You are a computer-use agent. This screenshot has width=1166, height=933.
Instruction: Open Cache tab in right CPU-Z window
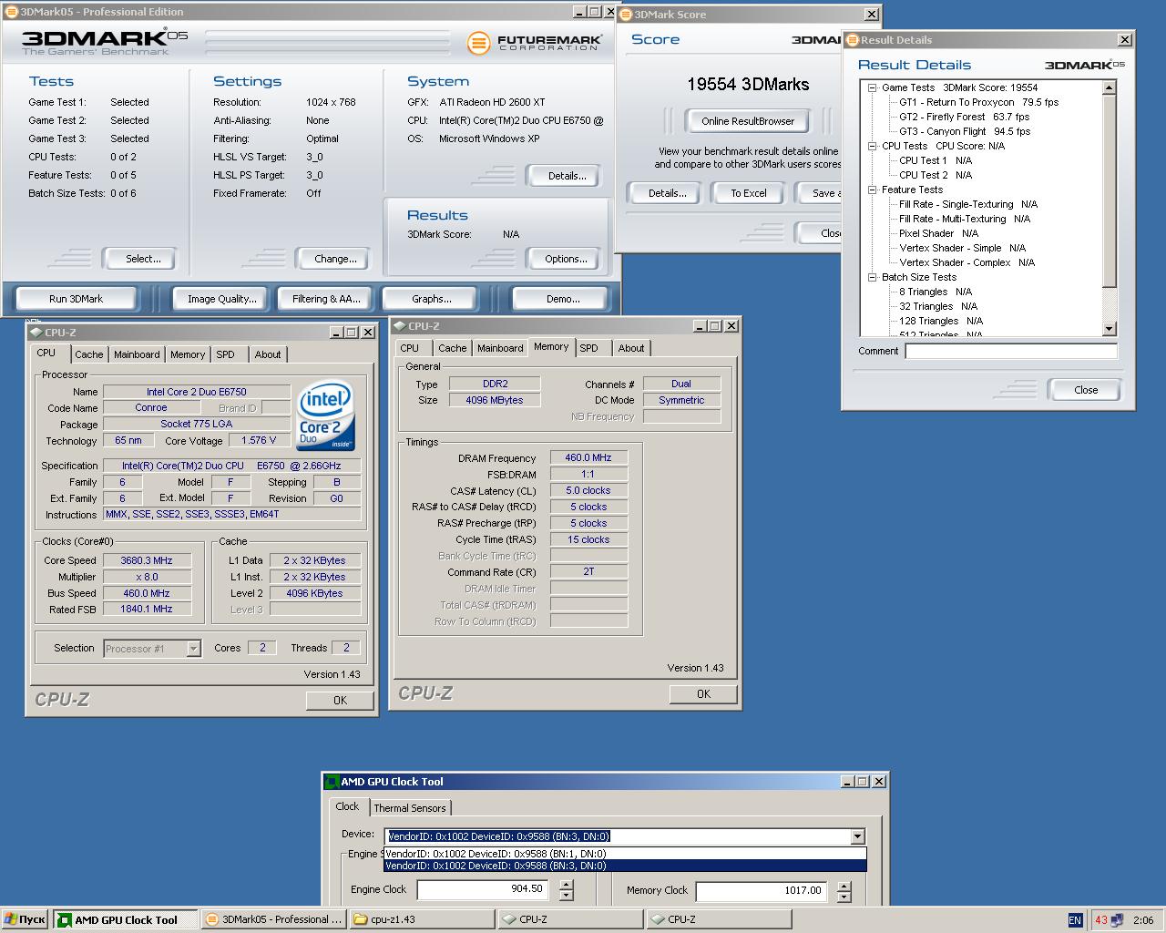click(x=452, y=348)
